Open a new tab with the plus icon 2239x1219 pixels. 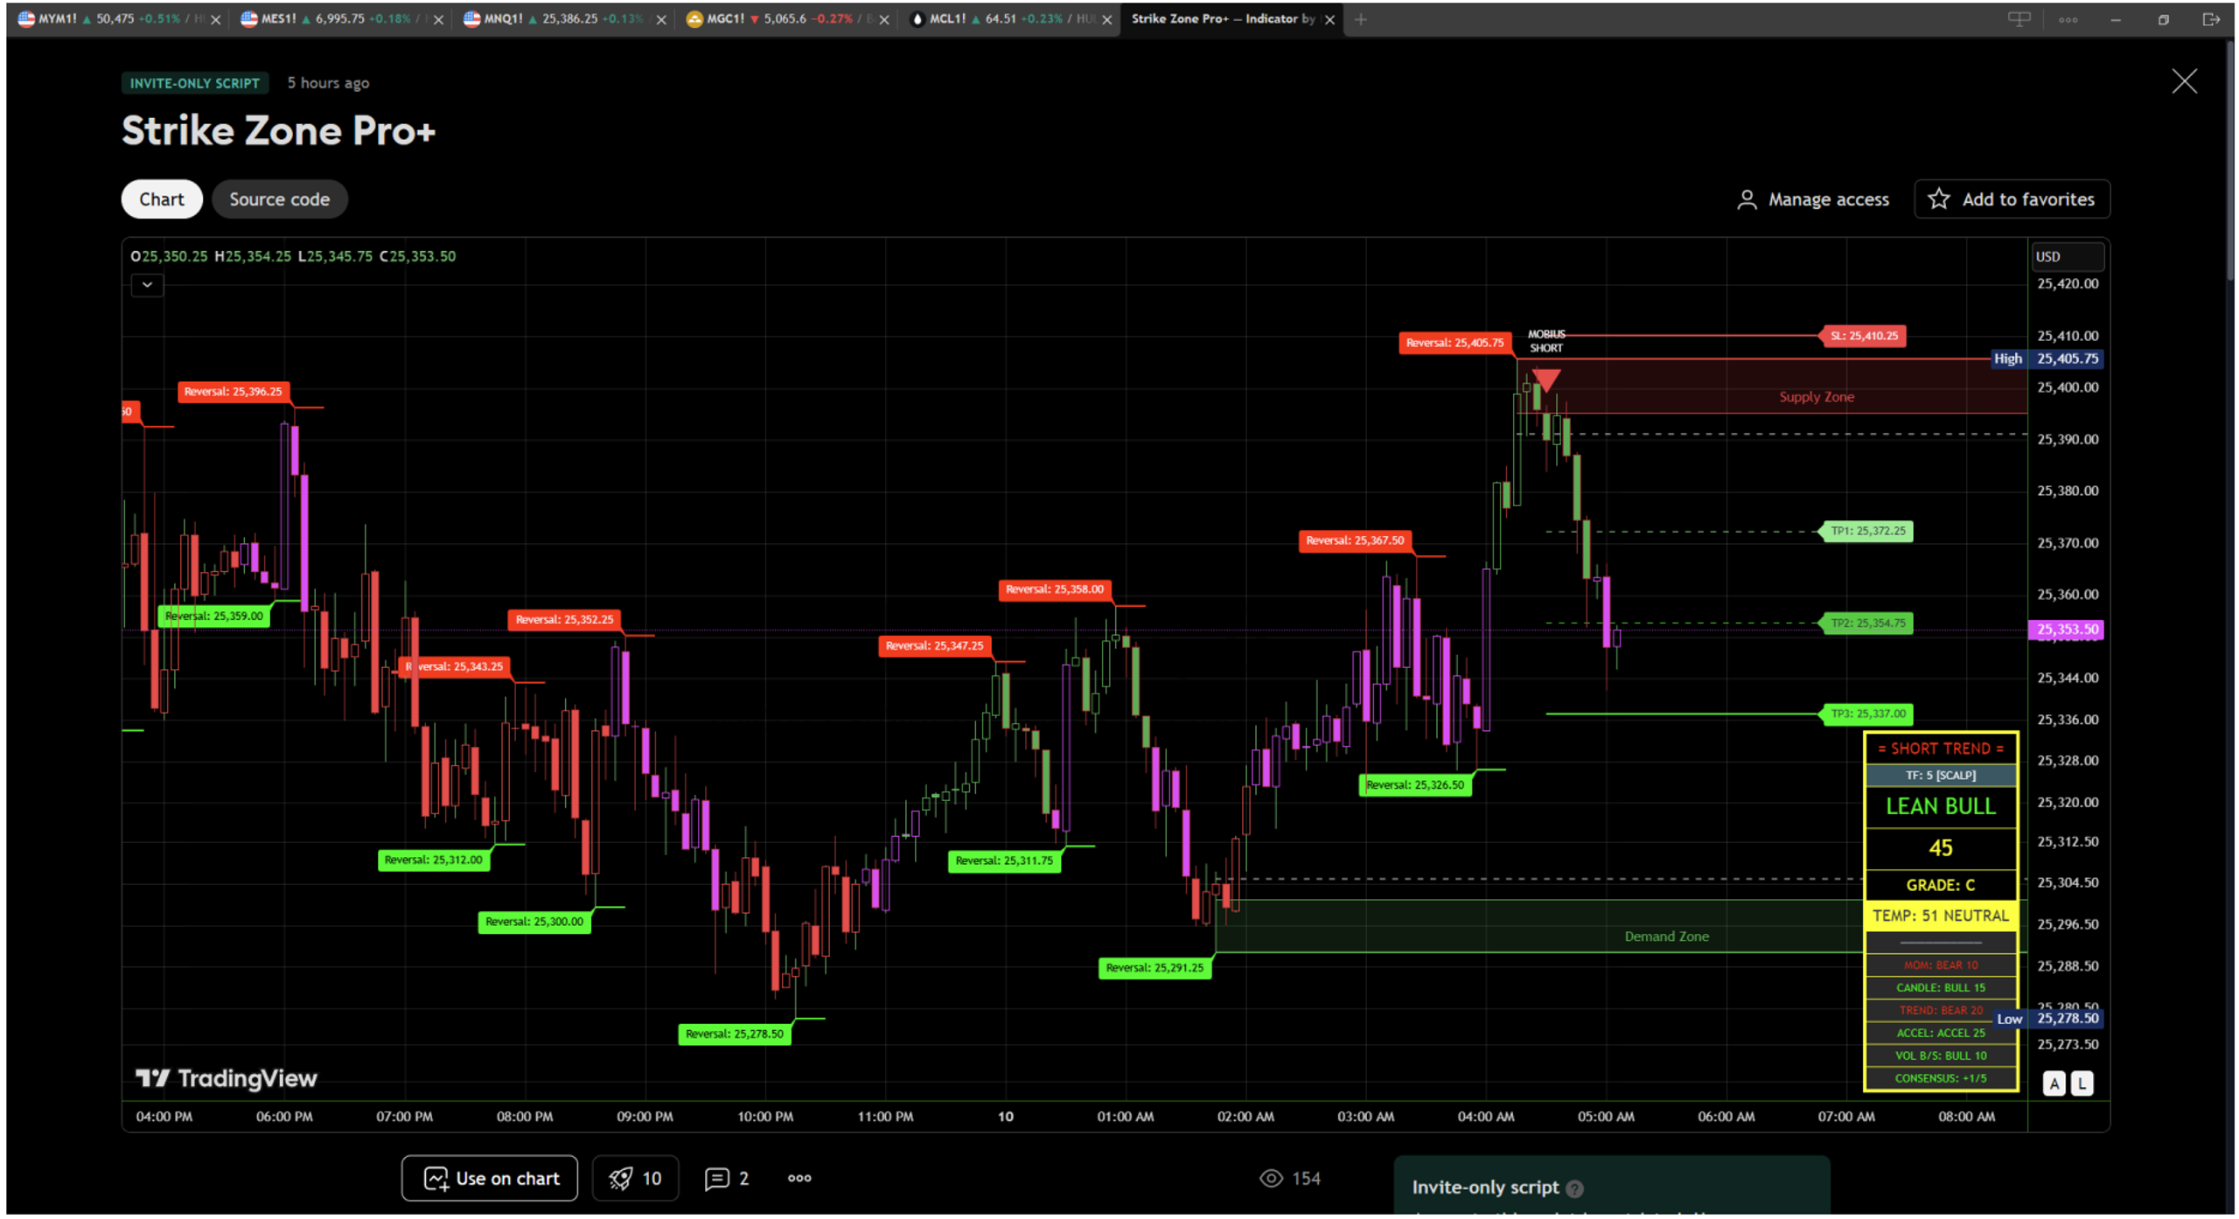tap(1361, 19)
